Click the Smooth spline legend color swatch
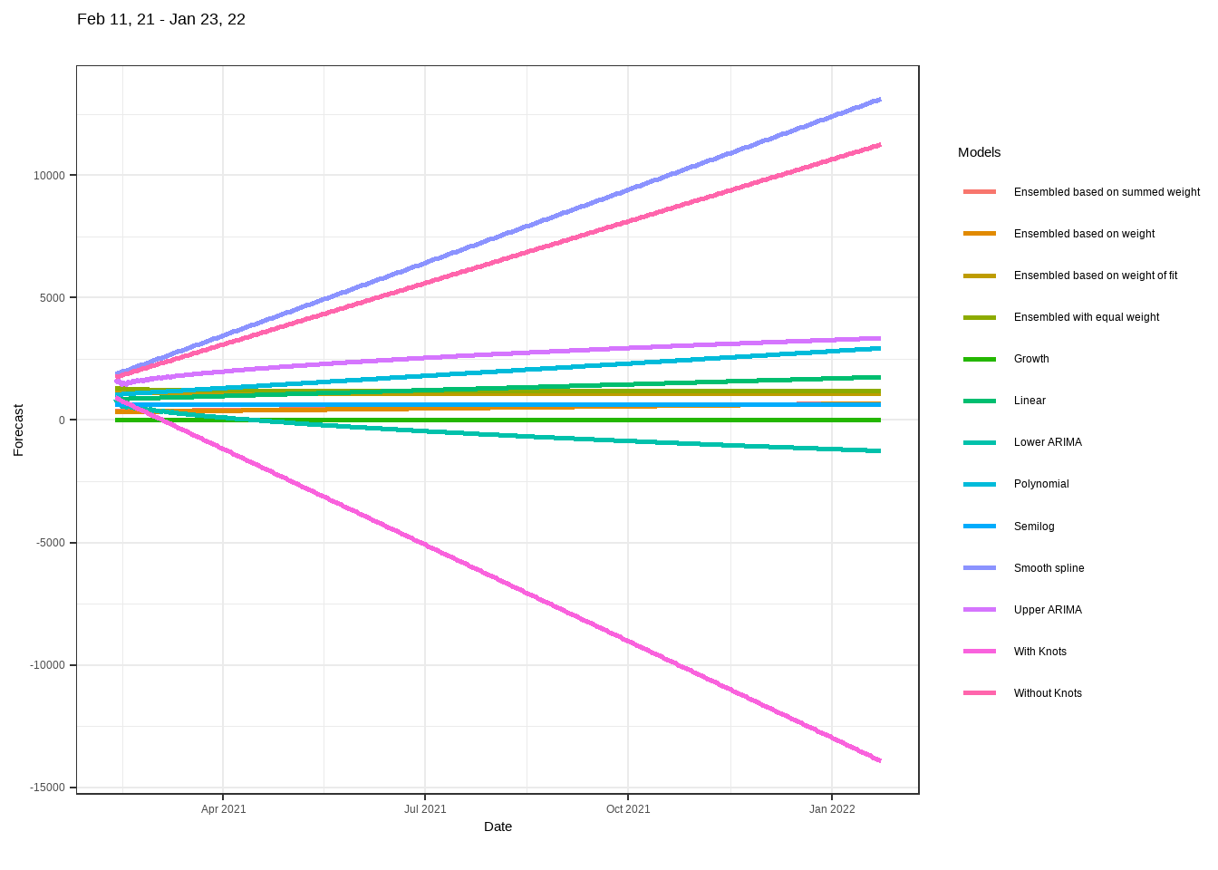The image size is (1218, 870). 979,568
